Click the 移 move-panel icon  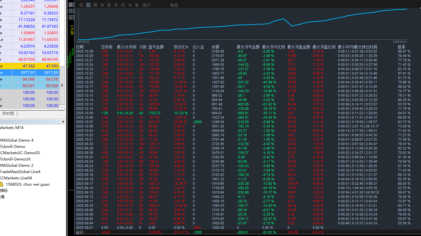[71, 5]
